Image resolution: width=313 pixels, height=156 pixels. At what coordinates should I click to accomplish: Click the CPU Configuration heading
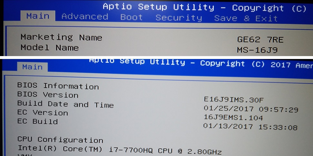[x=60, y=140]
